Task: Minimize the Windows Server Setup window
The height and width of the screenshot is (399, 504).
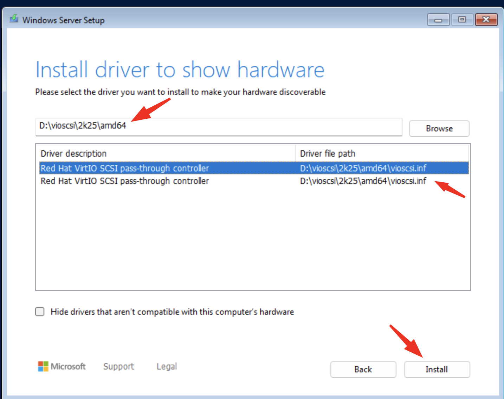Action: 438,20
